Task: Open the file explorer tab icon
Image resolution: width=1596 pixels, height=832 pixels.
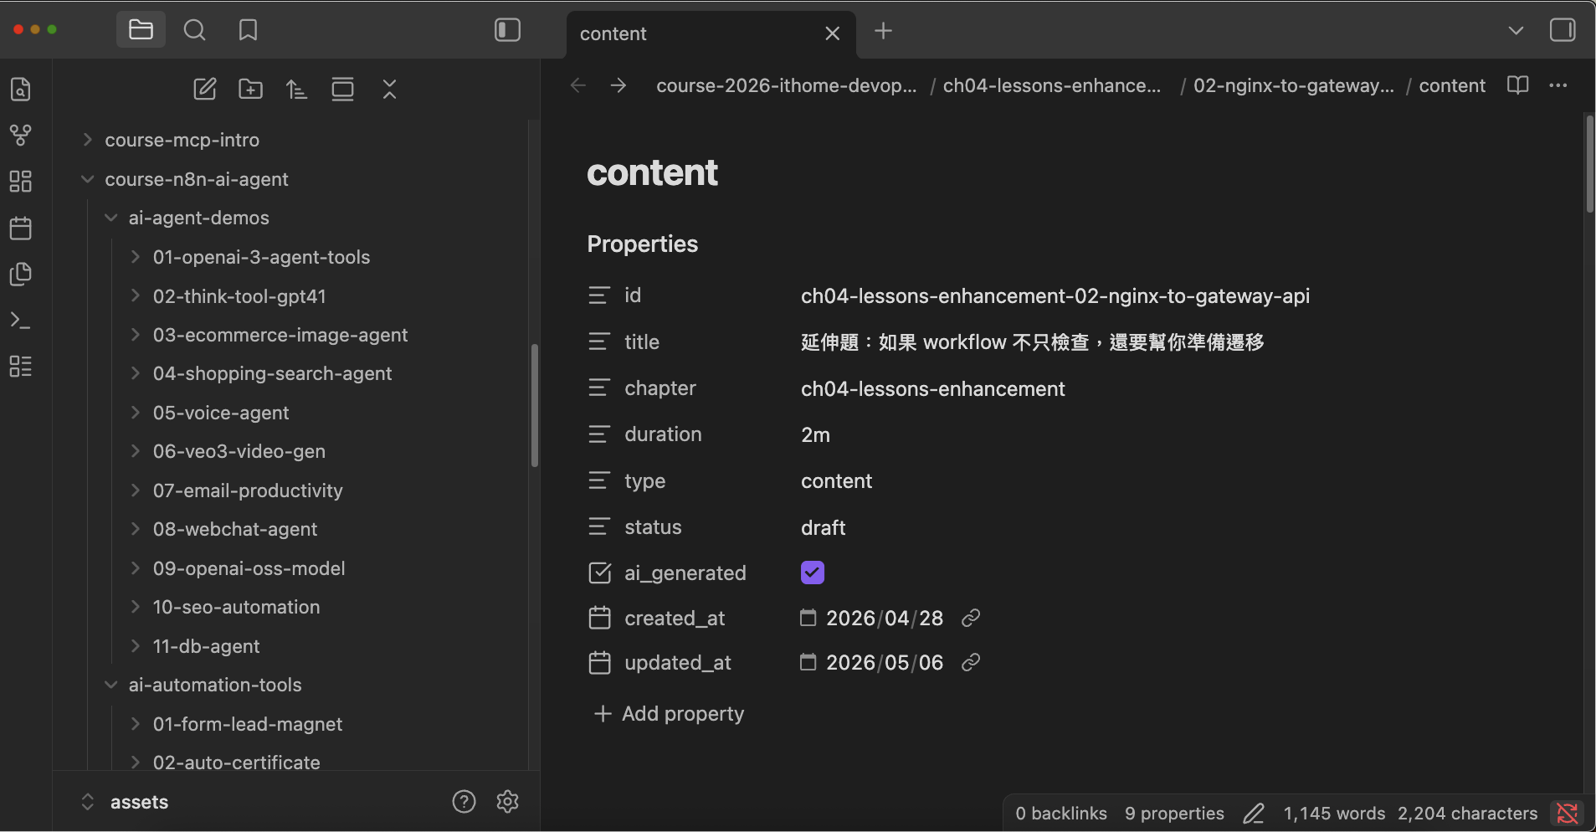Action: 141,31
